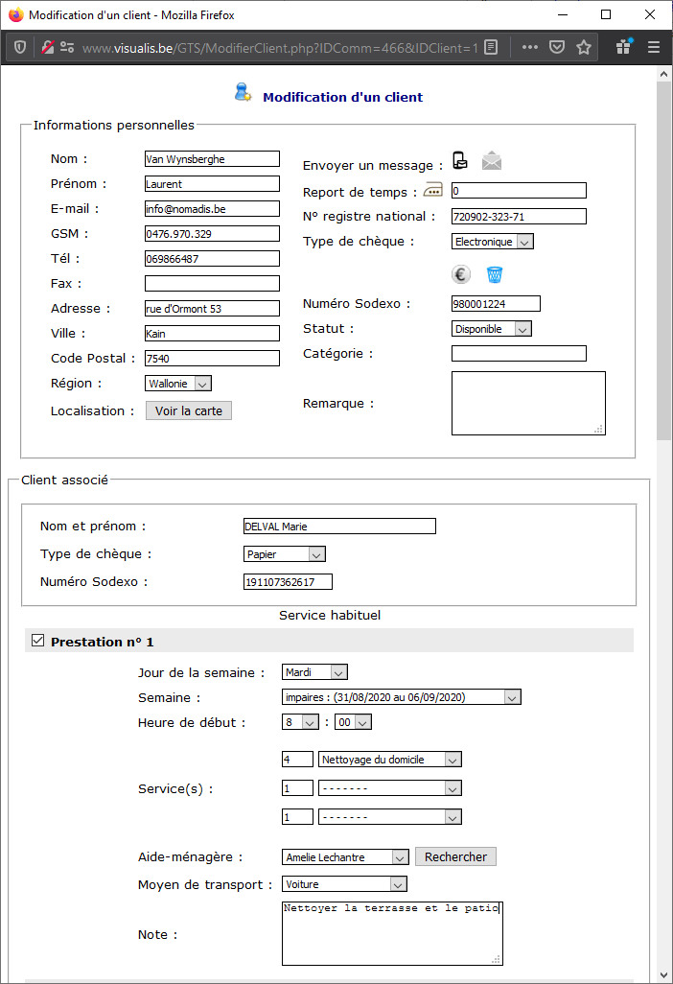Open Jour de la semaine Mardi dropdown
The image size is (673, 984).
pos(314,672)
